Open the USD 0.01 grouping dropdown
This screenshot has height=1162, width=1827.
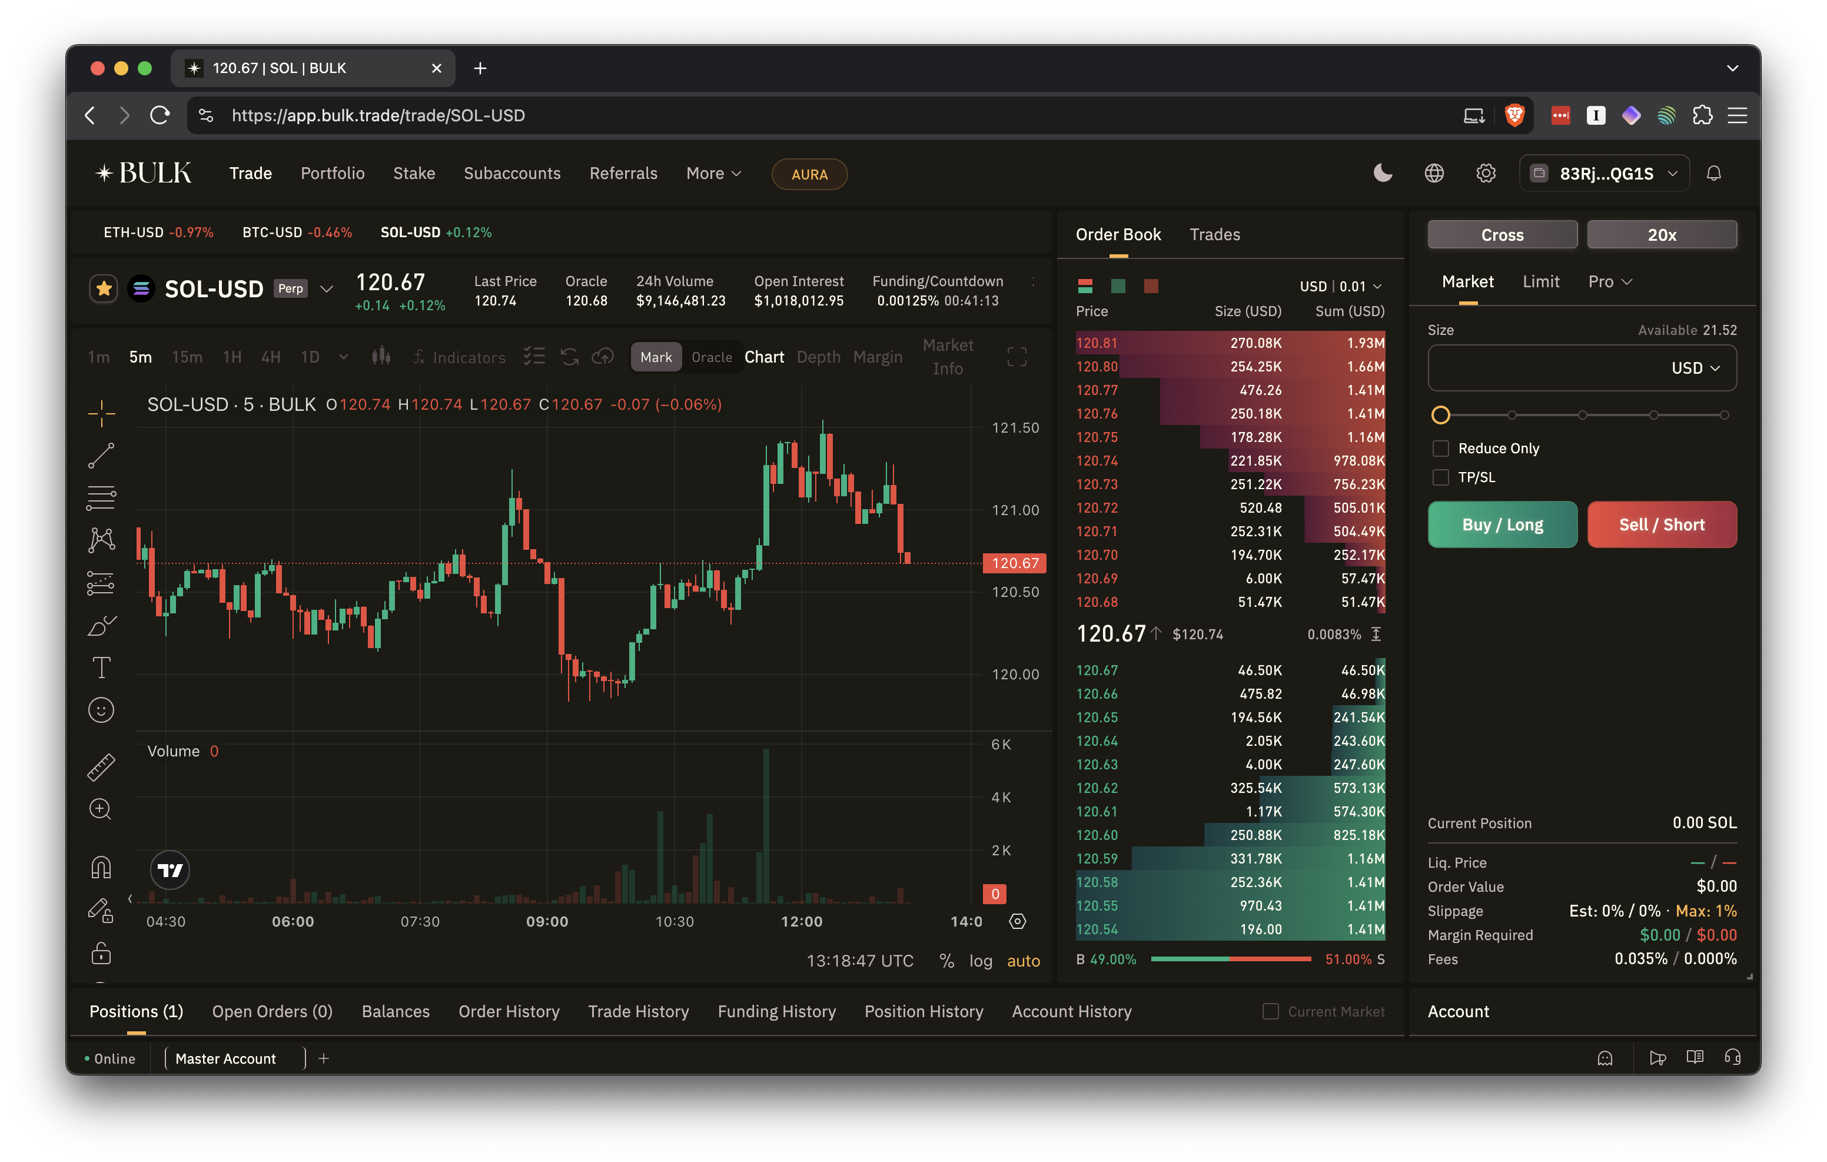pyautogui.click(x=1340, y=286)
